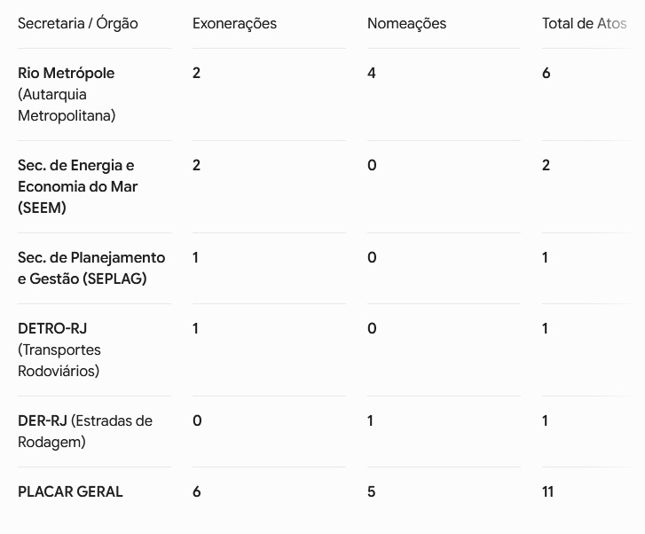This screenshot has width=645, height=534.
Task: Click the PLACAR GERAL row label
Action: [x=70, y=491]
